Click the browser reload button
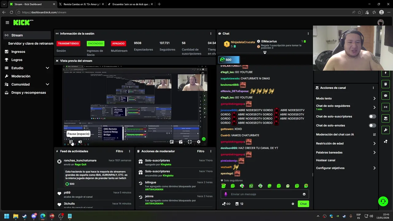393x221 pixels. pos(11,12)
